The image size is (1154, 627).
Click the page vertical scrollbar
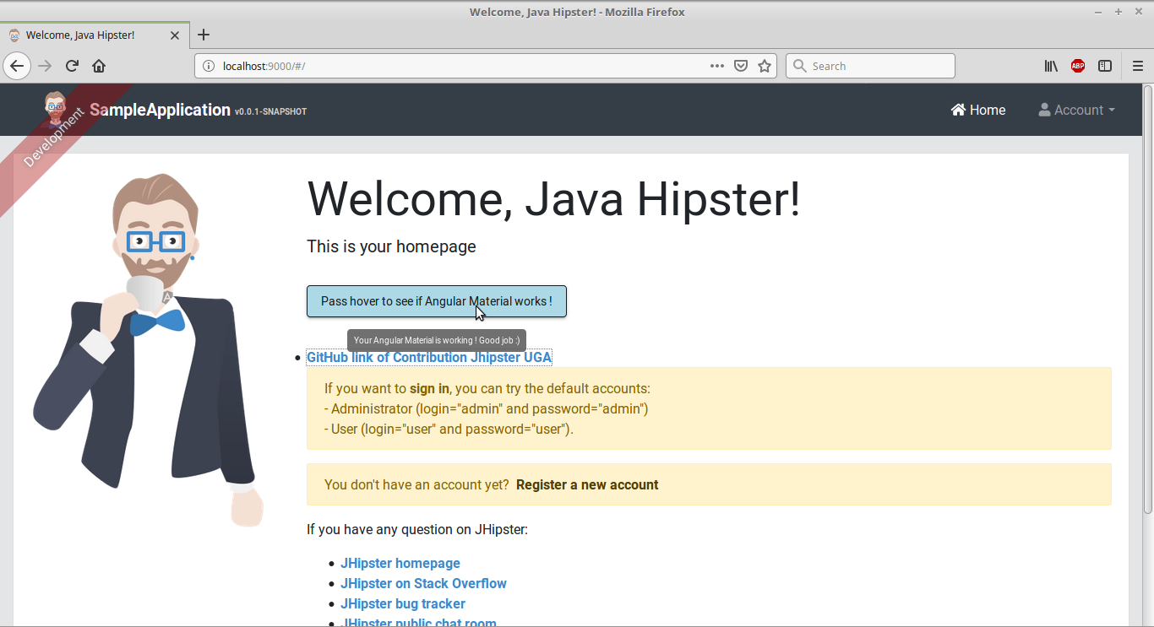(1147, 299)
